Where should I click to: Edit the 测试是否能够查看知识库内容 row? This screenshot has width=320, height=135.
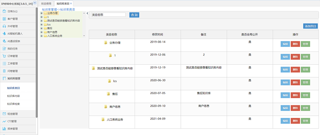coord(285,70)
